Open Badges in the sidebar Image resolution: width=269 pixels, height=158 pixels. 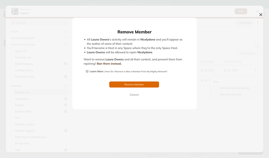click(x=19, y=105)
